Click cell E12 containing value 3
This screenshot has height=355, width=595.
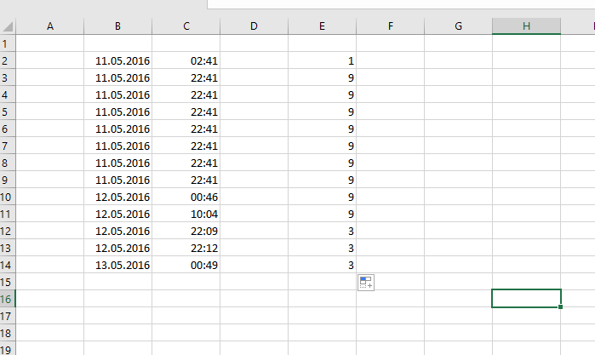322,231
